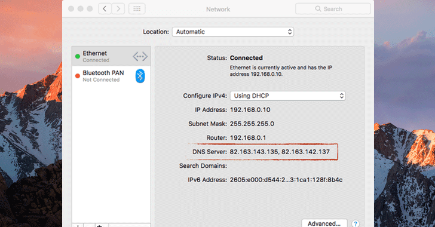Select Bluetooth PAN in the service list

(x=111, y=76)
